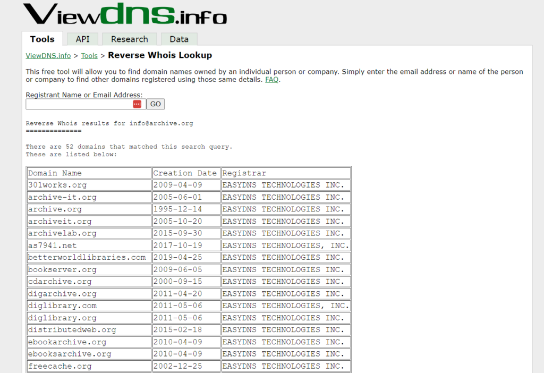
Task: Click the 2005-06-01 creation date
Action: tap(186, 197)
